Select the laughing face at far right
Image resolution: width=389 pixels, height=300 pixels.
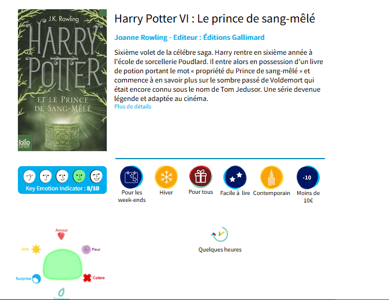[96, 177]
